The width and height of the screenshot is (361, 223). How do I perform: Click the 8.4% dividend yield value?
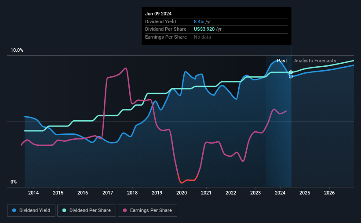pos(199,22)
